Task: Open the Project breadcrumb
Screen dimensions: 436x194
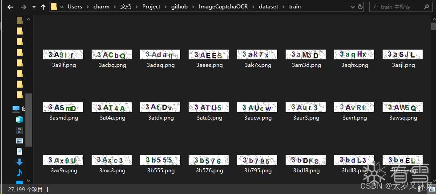Action: click(151, 7)
